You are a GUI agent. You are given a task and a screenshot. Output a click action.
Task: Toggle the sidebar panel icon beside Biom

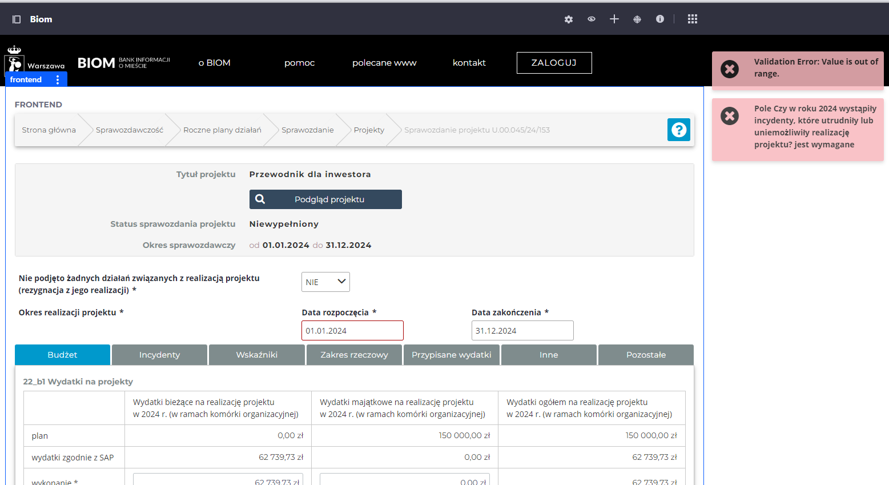point(17,19)
